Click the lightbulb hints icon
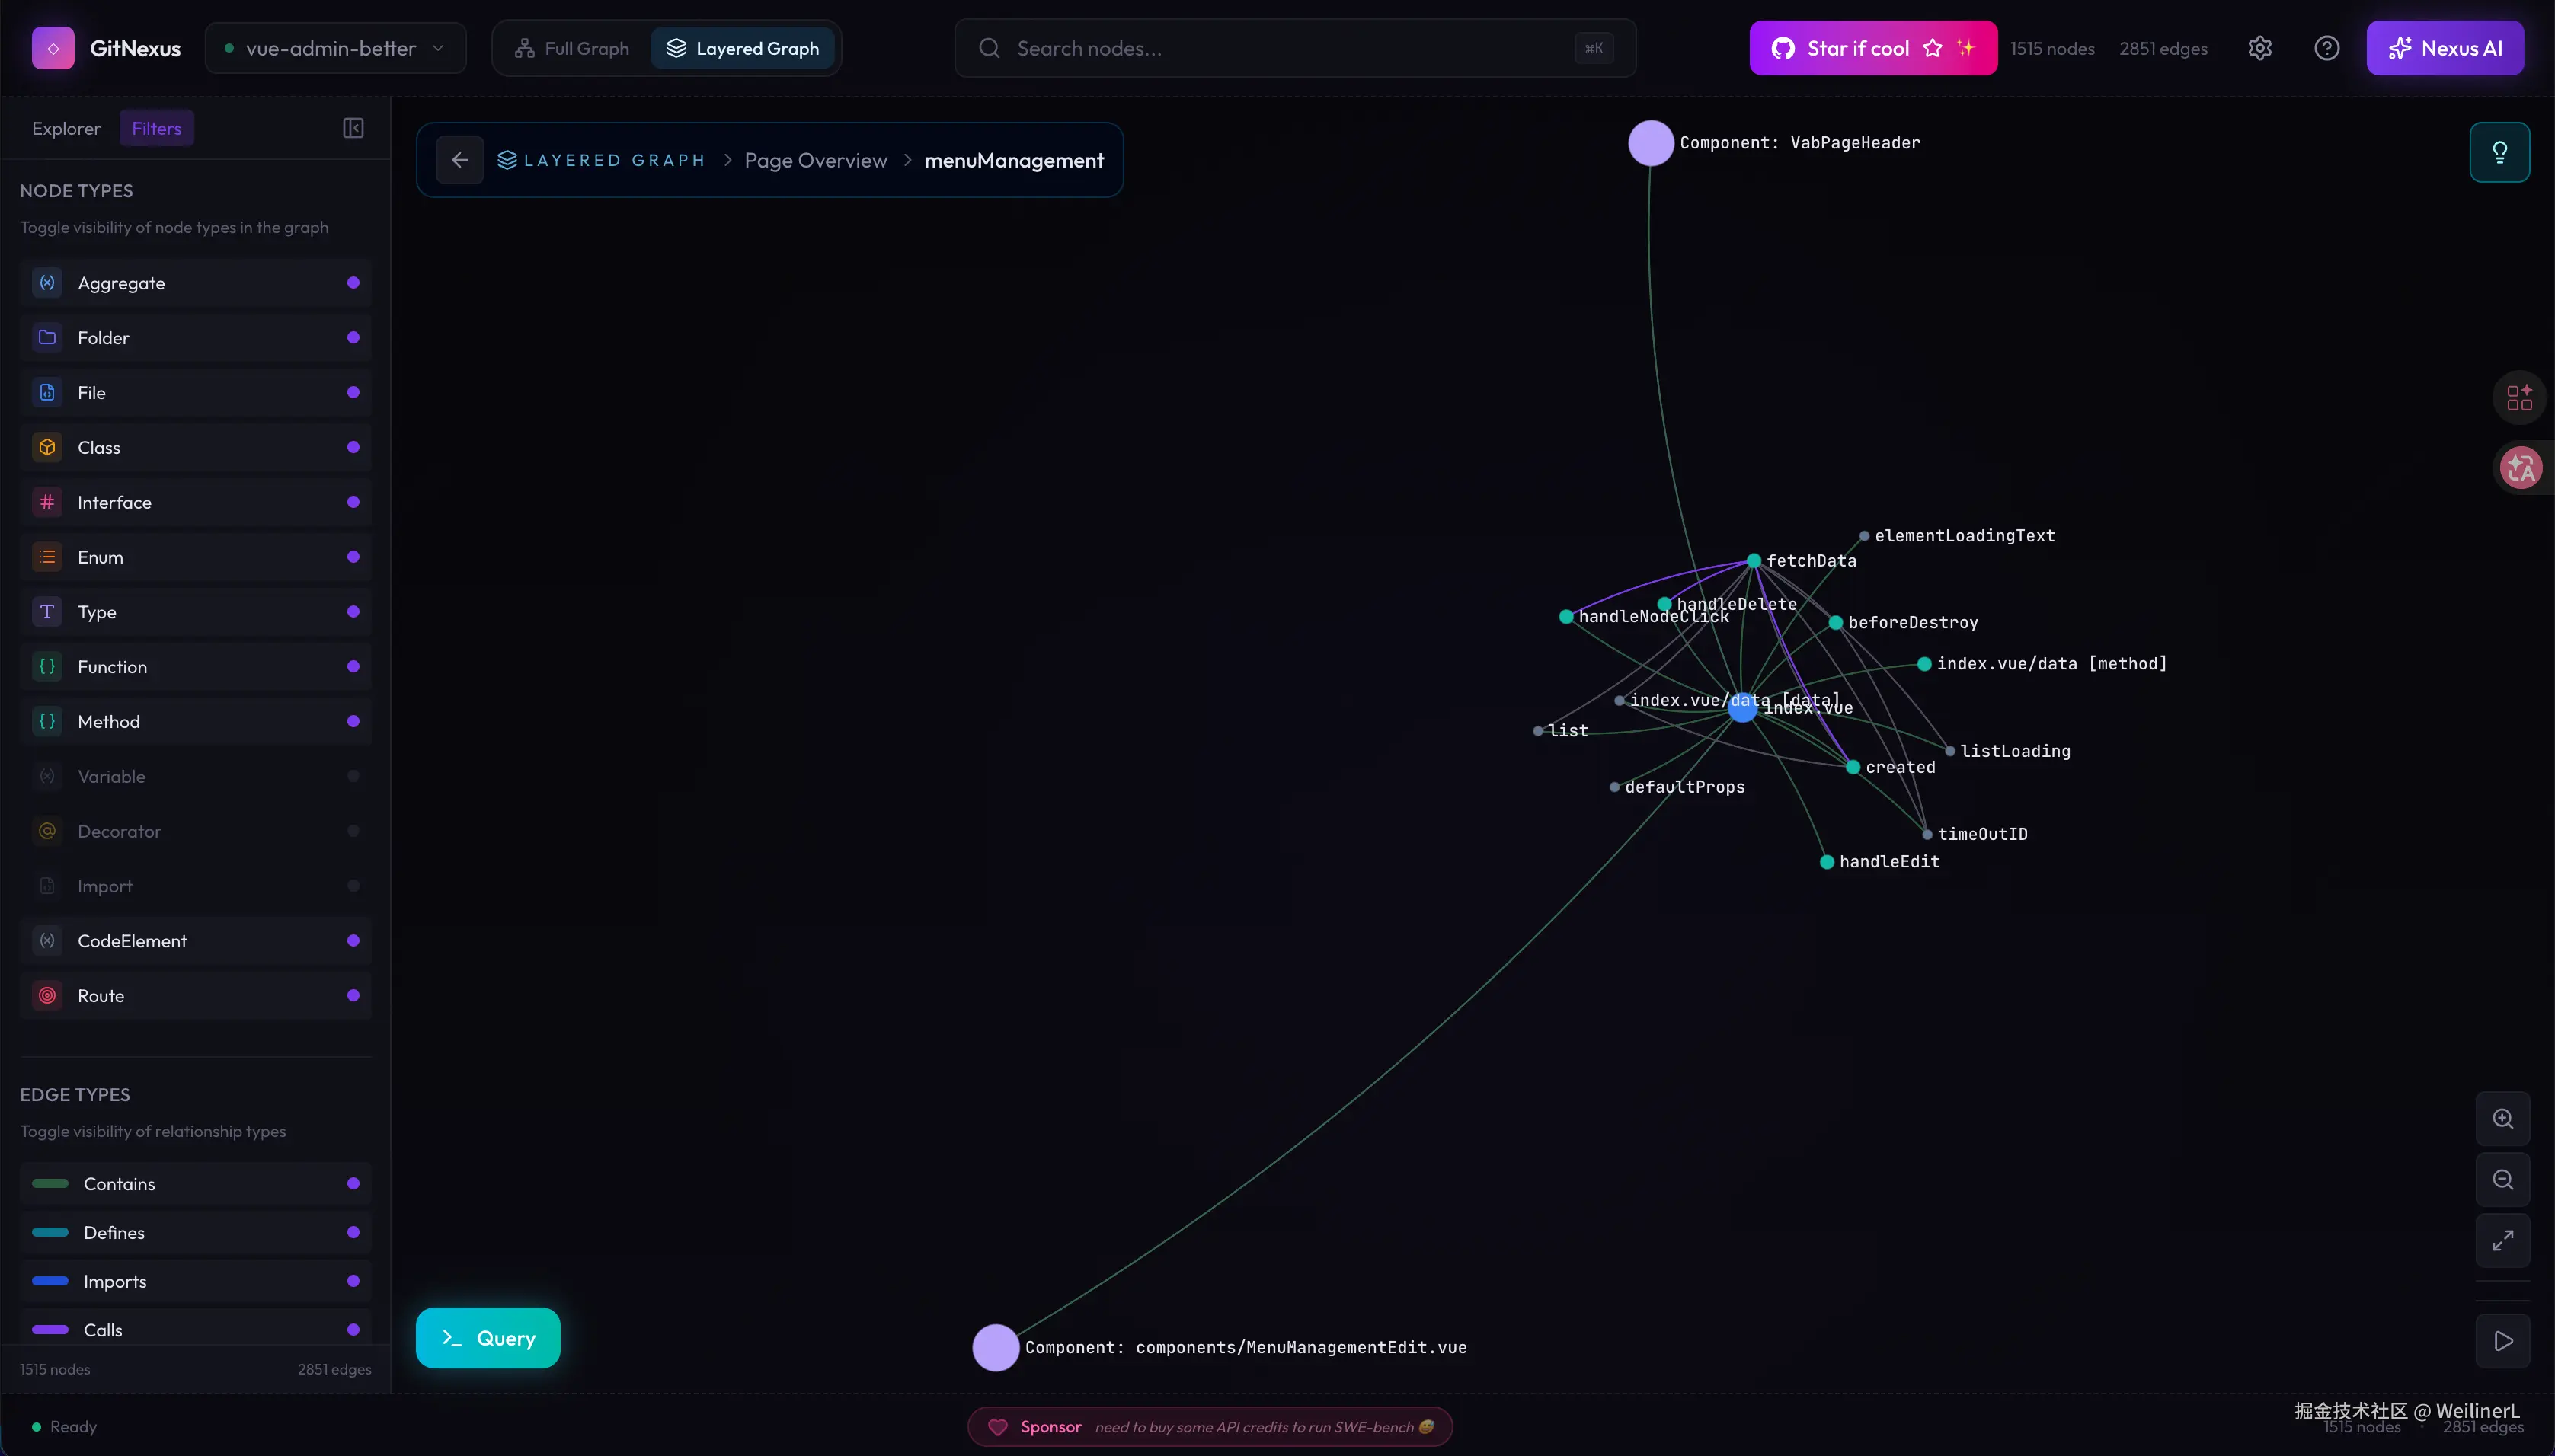 pyautogui.click(x=2500, y=152)
